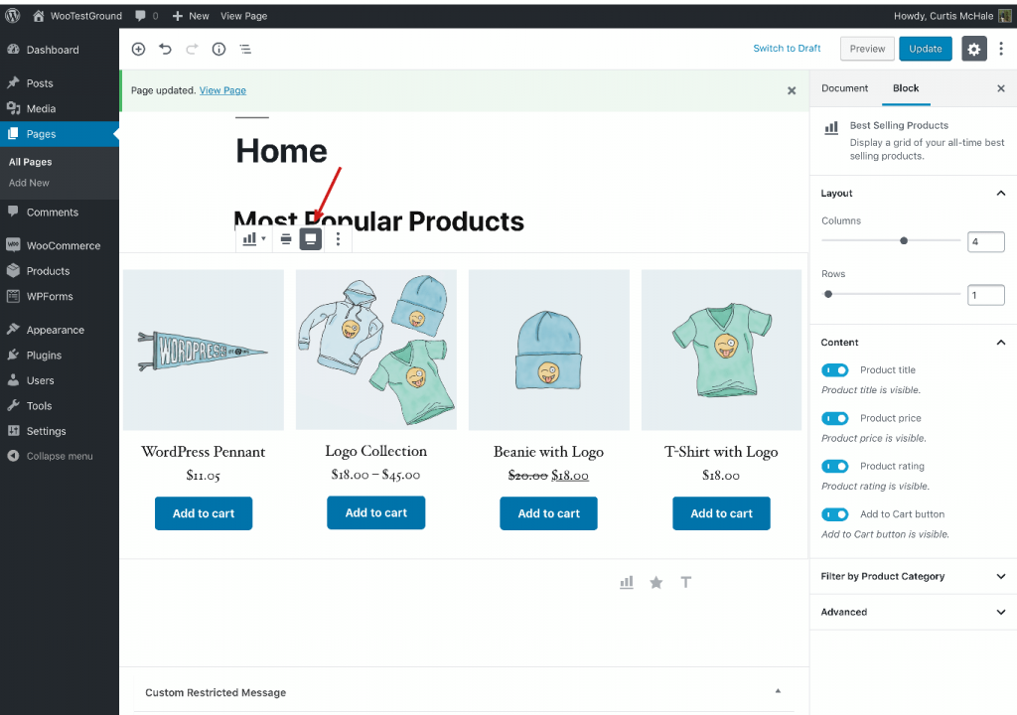
Task: Click Switch to Draft link
Action: pyautogui.click(x=787, y=49)
